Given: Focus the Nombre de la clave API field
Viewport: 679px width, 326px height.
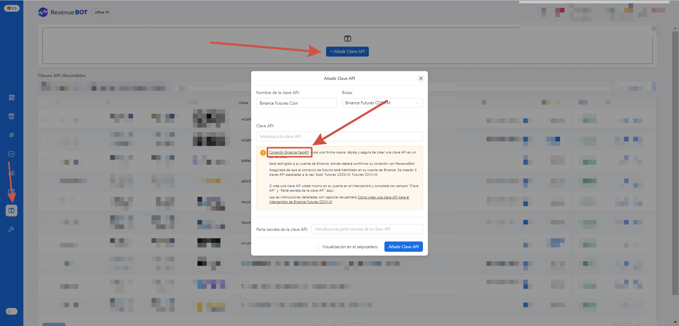Looking at the screenshot, I should coord(296,103).
